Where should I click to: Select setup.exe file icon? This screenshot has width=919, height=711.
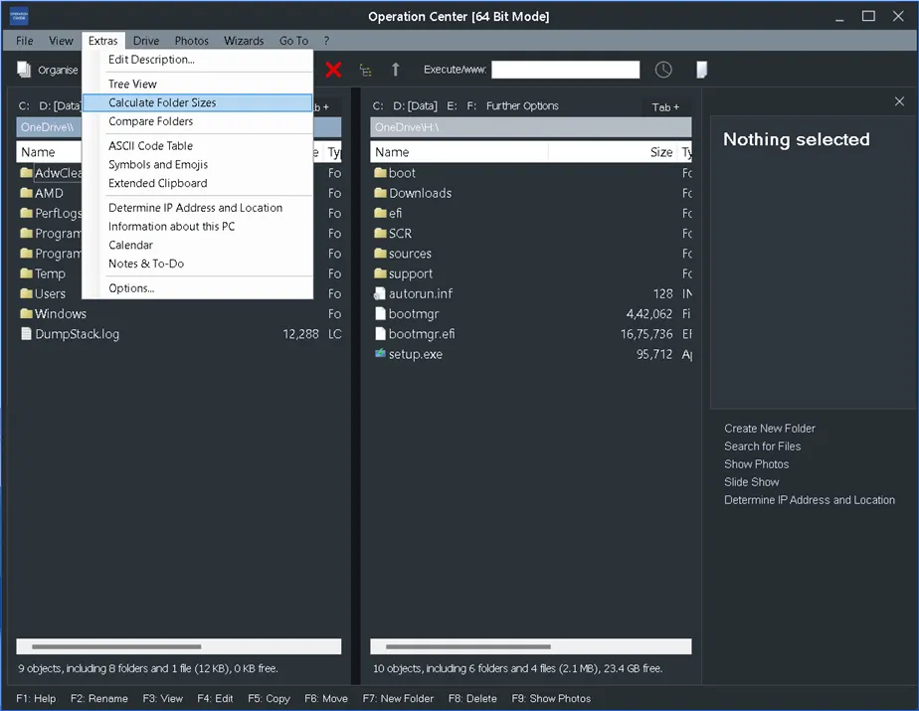click(x=380, y=354)
